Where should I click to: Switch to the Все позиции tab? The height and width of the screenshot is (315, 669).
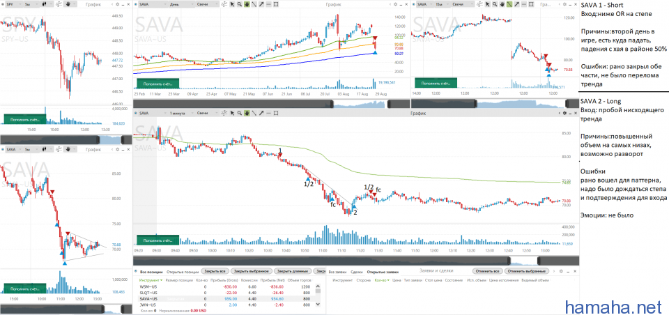pos(151,272)
